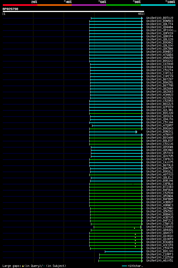Click the yellow gap marker under the UniRef100_C3SA93 bar
This screenshot has height=268, width=178.
[x=134, y=228]
